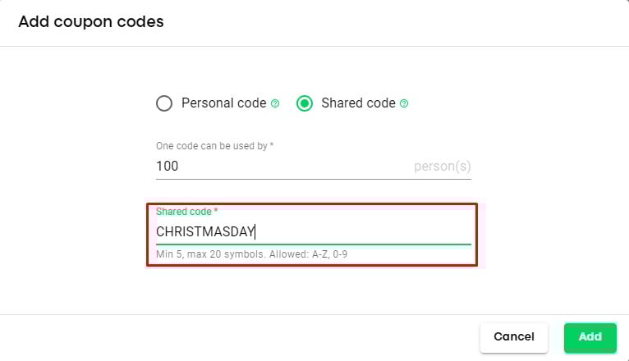The height and width of the screenshot is (361, 629).
Task: Click the underline of the usage limit field
Action: (313, 179)
